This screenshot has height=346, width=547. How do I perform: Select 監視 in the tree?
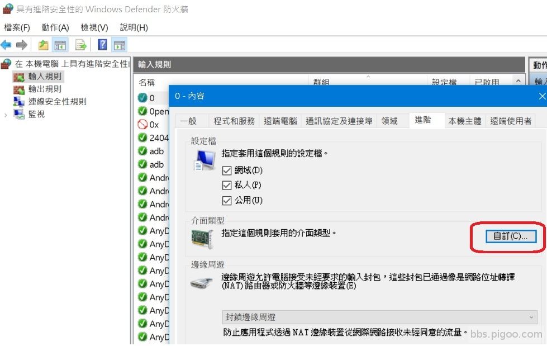tap(36, 114)
